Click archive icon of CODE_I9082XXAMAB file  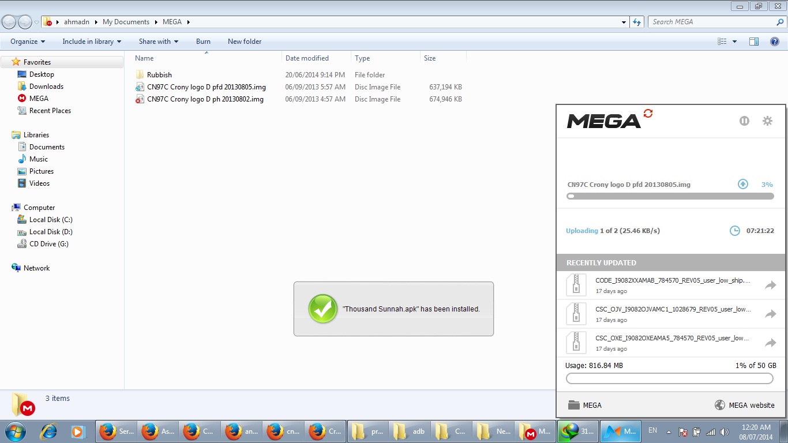pos(576,285)
